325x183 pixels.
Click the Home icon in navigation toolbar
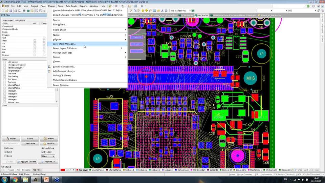pos(319,6)
